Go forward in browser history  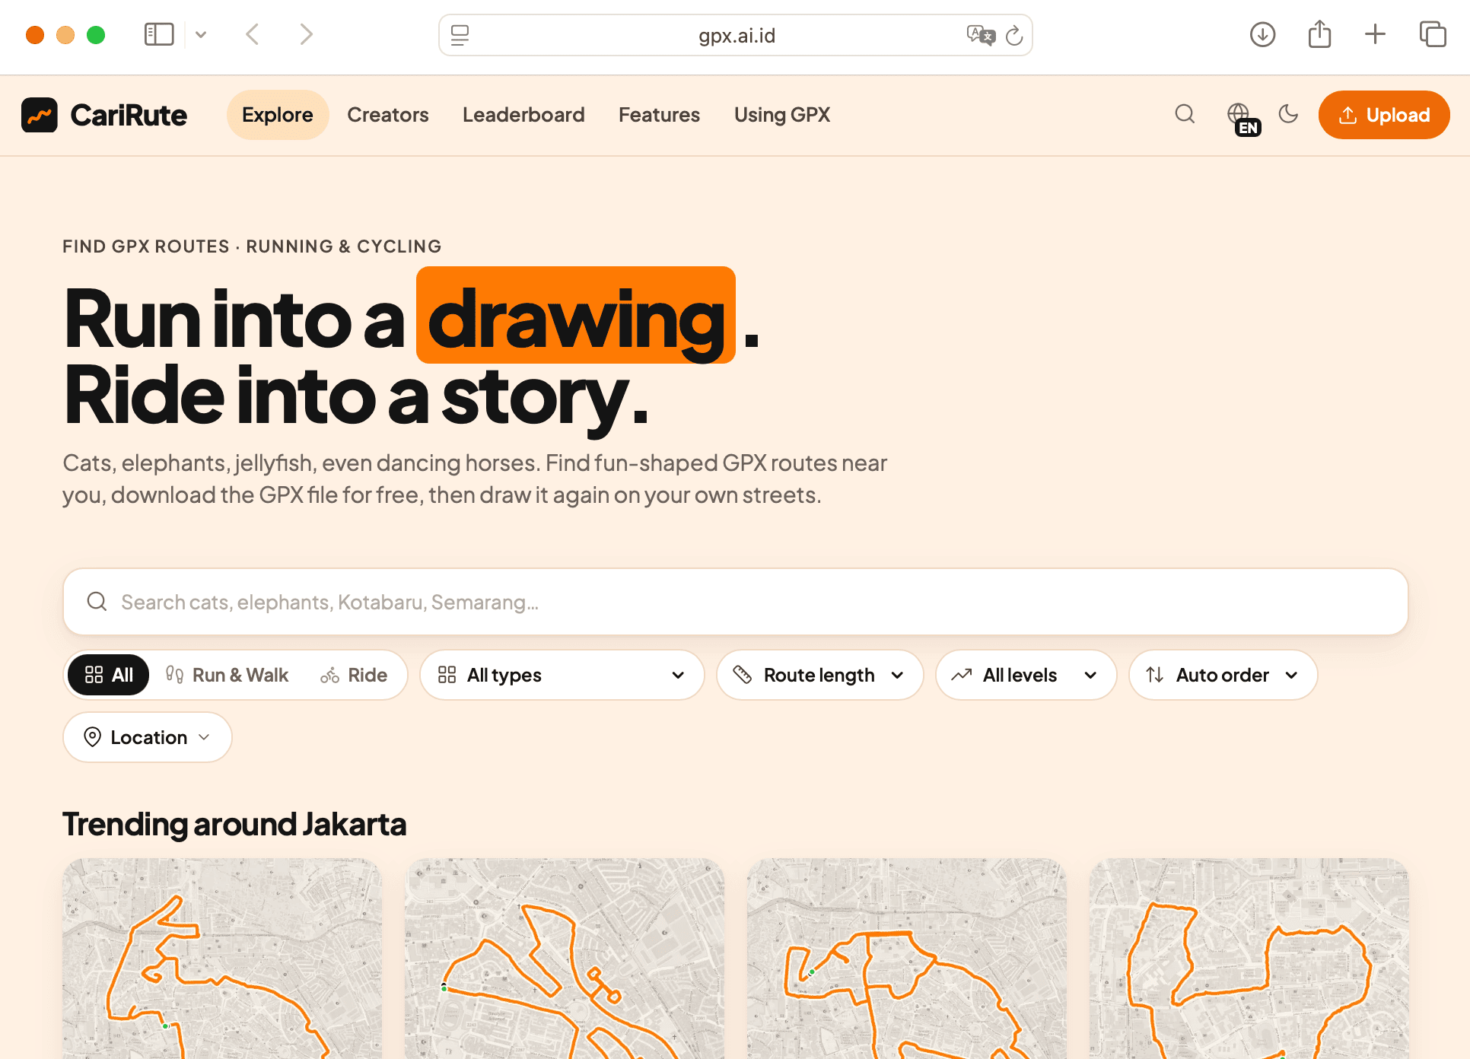click(306, 34)
